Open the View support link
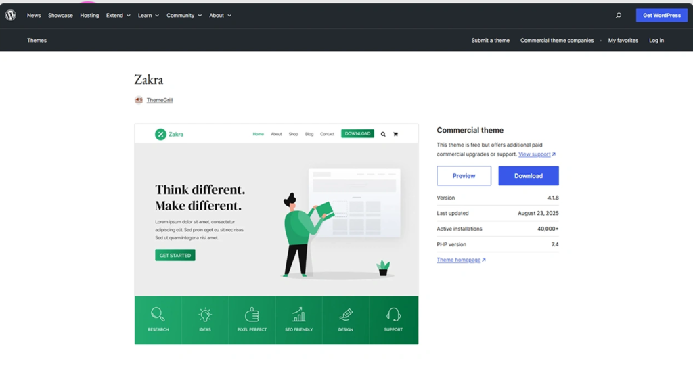The width and height of the screenshot is (693, 391). click(536, 154)
